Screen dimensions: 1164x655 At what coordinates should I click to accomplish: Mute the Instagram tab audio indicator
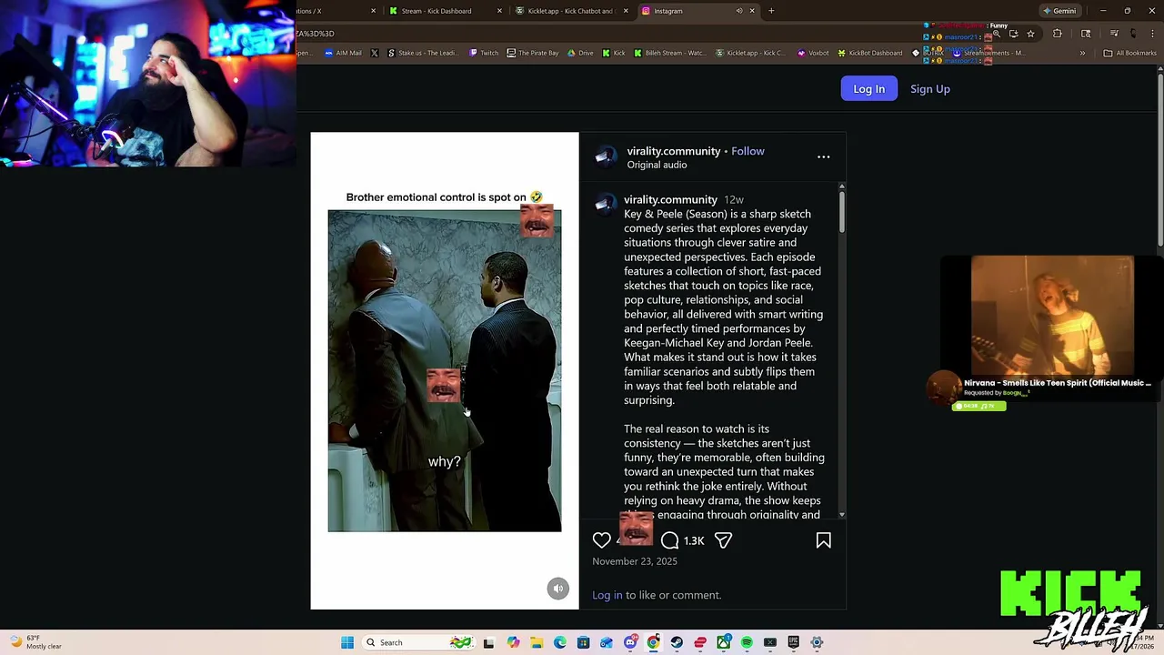739,11
